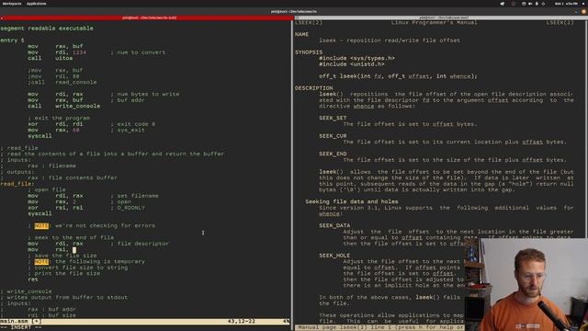Click the 'Linux Programmer's Manual' header text
The image size is (588, 331).
[x=434, y=22]
